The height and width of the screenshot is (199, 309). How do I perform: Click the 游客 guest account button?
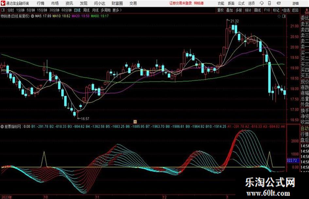coord(295,3)
